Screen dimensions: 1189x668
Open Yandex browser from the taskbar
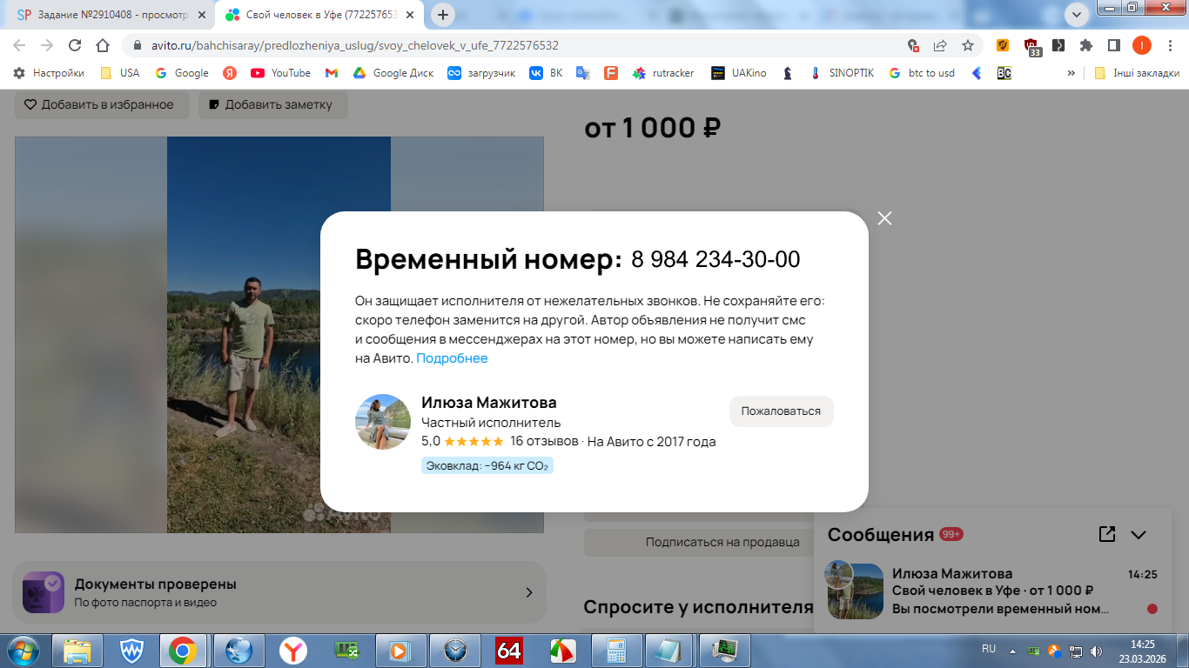coord(293,650)
